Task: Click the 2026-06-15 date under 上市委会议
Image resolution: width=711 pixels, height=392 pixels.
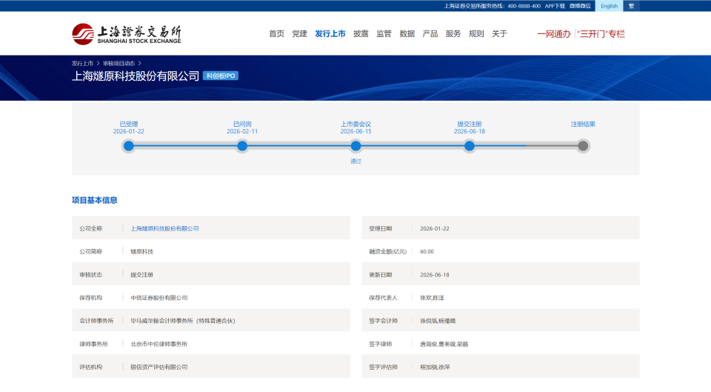Action: (x=356, y=132)
